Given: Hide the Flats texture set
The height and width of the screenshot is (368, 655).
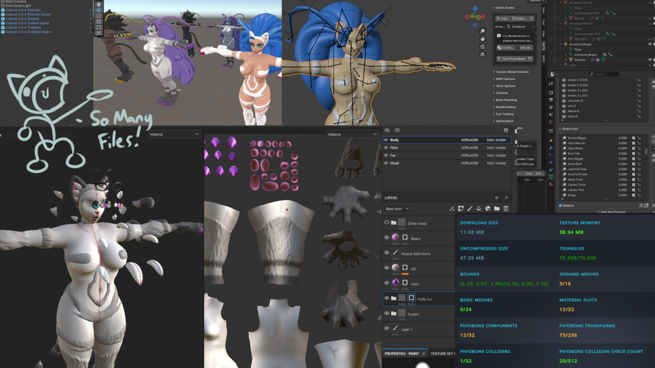Looking at the screenshot, I should click(x=386, y=148).
